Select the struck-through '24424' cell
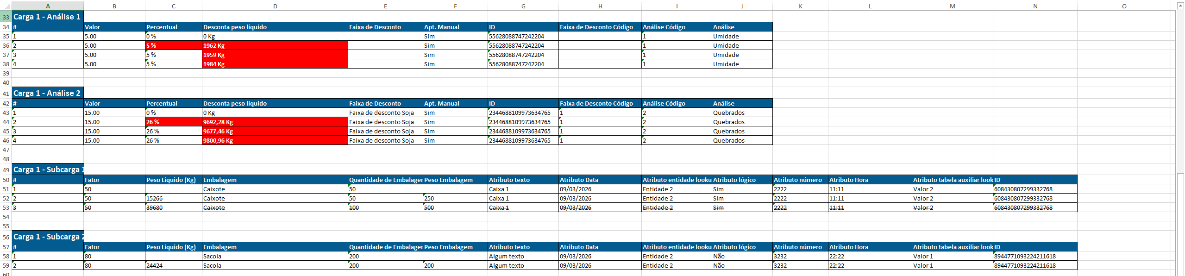Image resolution: width=1185 pixels, height=276 pixels. pyautogui.click(x=174, y=265)
